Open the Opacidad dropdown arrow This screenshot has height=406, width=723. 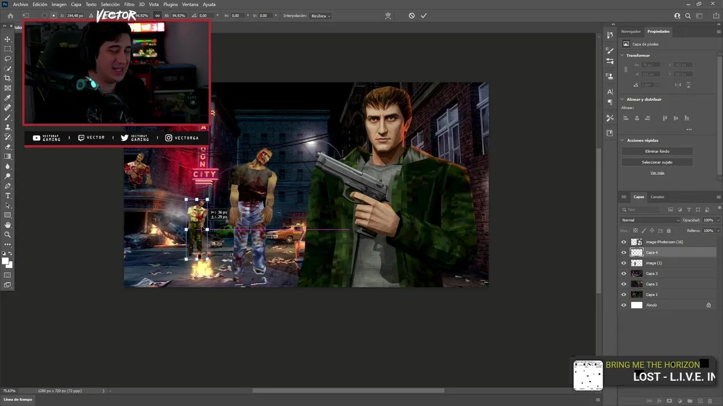click(x=718, y=220)
